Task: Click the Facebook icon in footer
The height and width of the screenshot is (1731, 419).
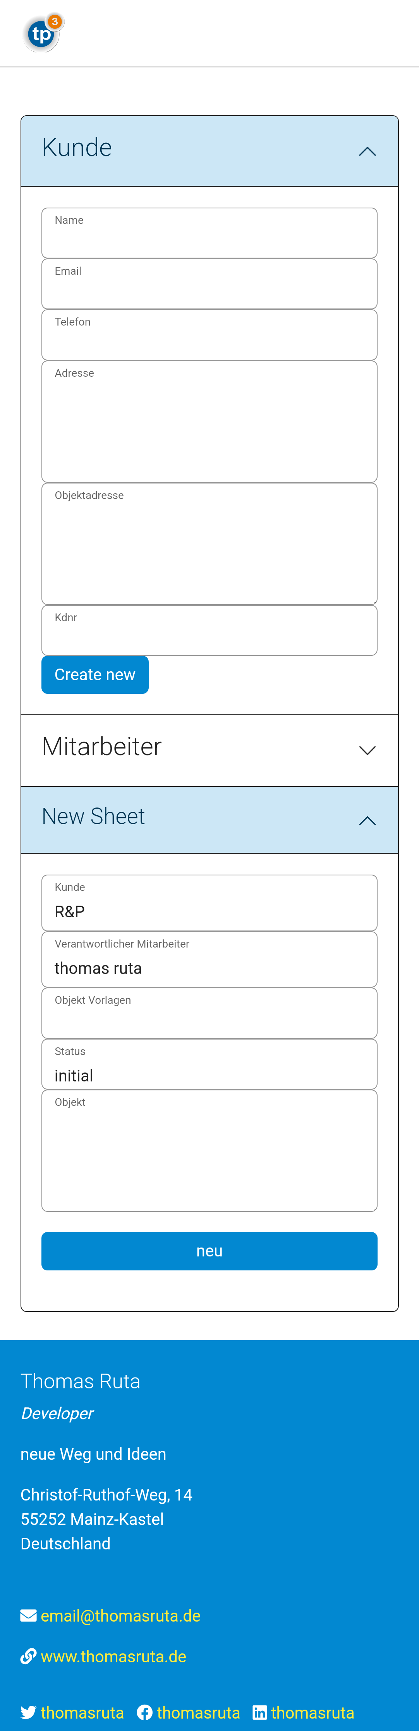Action: (145, 1712)
